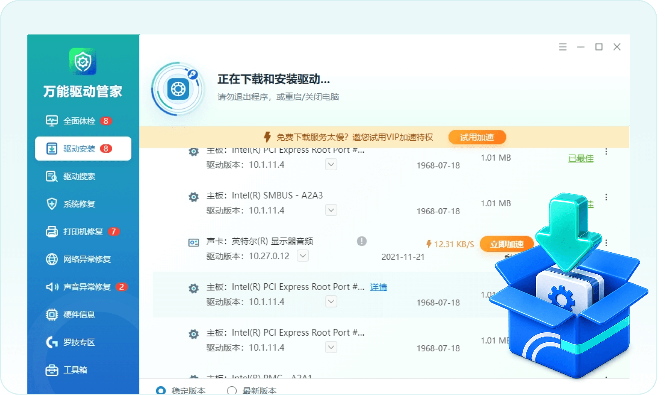665x395 pixels.
Task: Click the globe icon for 网络异常修复
Action: click(x=52, y=259)
